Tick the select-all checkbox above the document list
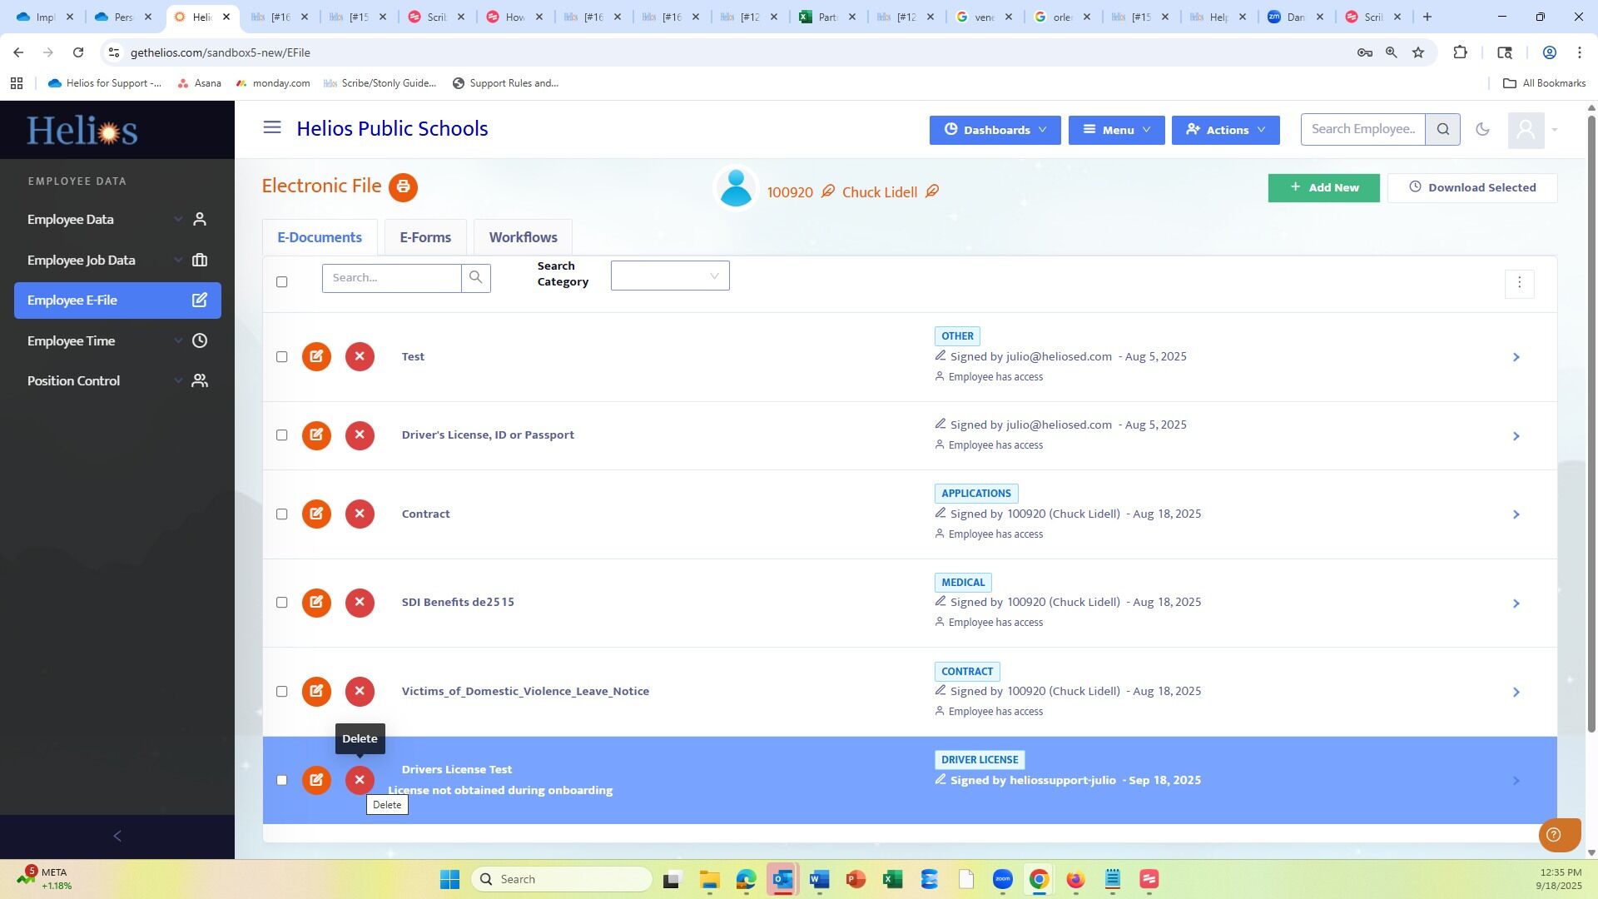The height and width of the screenshot is (899, 1598). [281, 282]
